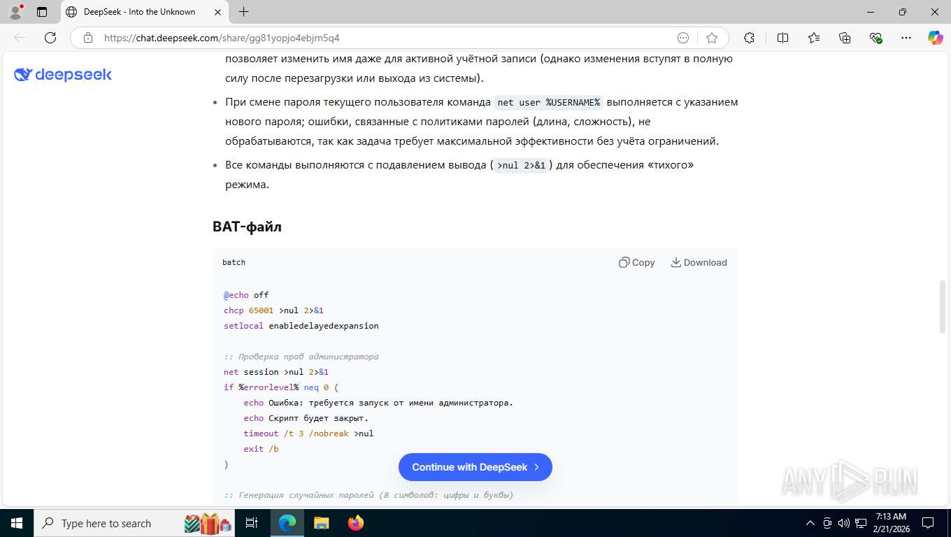This screenshot has width=951, height=537.
Task: Download the batch code file
Action: (x=699, y=262)
